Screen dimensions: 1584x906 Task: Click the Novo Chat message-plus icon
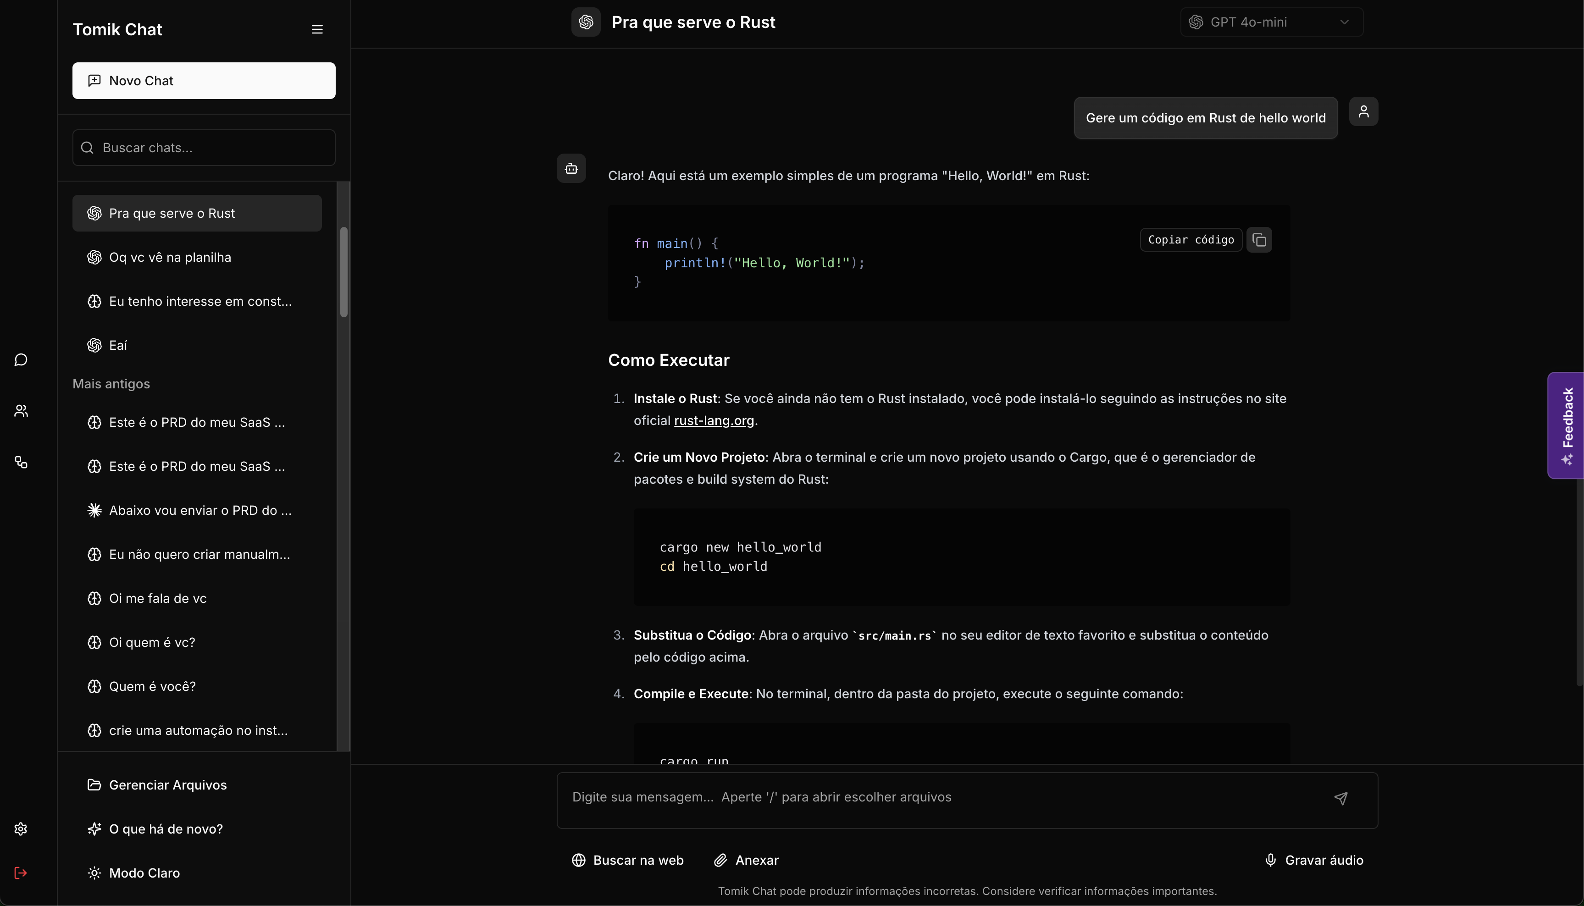point(94,80)
